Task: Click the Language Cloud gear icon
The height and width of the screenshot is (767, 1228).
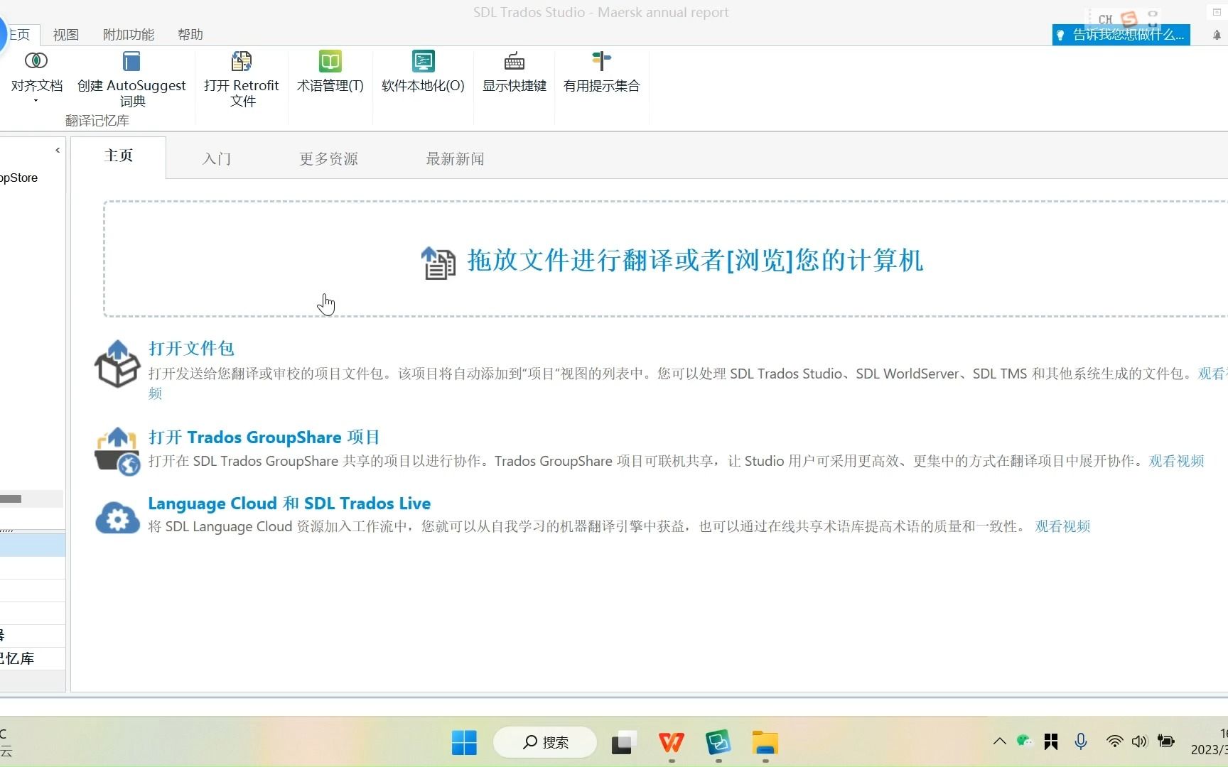Action: pyautogui.click(x=117, y=518)
